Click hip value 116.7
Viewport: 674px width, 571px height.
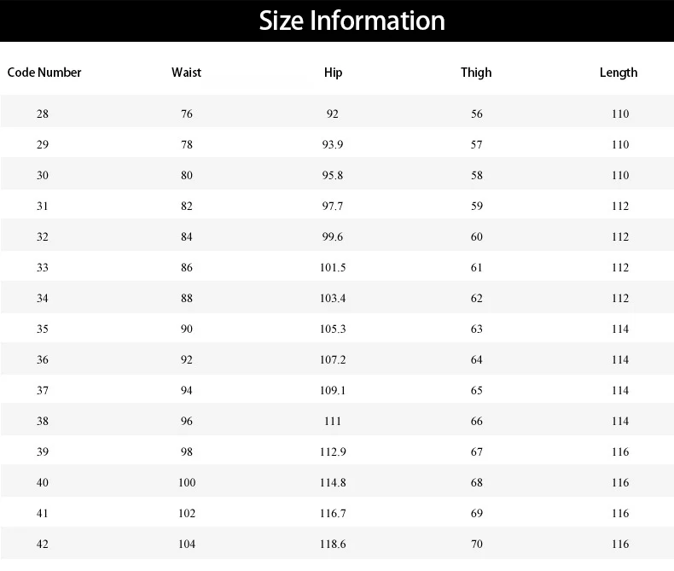point(333,513)
